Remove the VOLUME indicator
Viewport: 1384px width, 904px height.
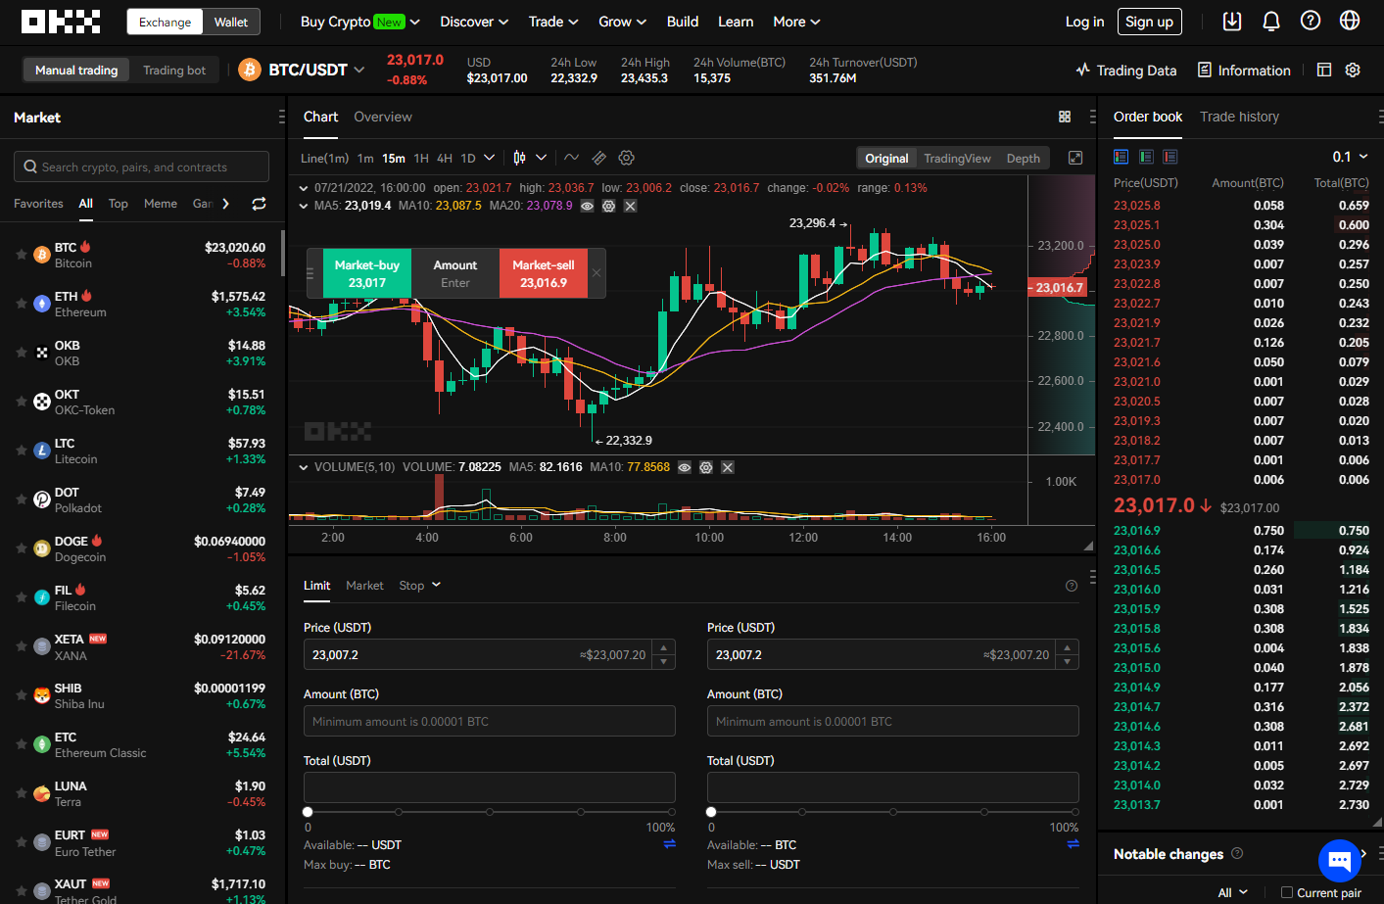(x=728, y=467)
